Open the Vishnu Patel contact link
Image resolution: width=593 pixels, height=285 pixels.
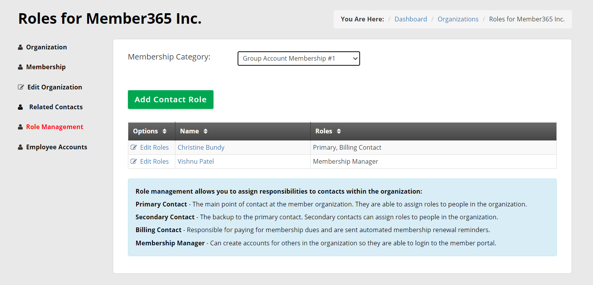pyautogui.click(x=196, y=161)
